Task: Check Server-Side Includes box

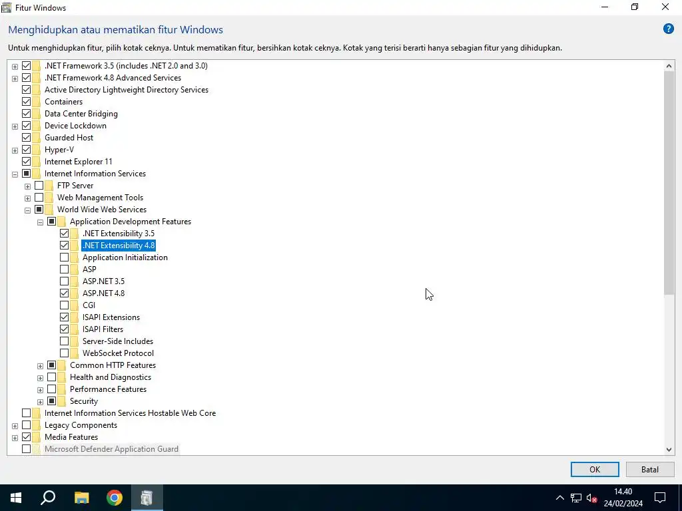Action: 65,341
